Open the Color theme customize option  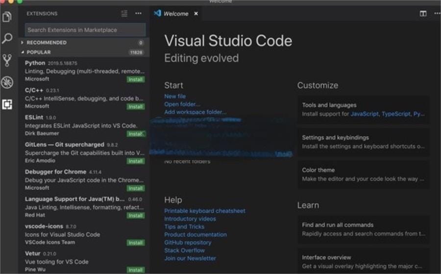pos(363,174)
